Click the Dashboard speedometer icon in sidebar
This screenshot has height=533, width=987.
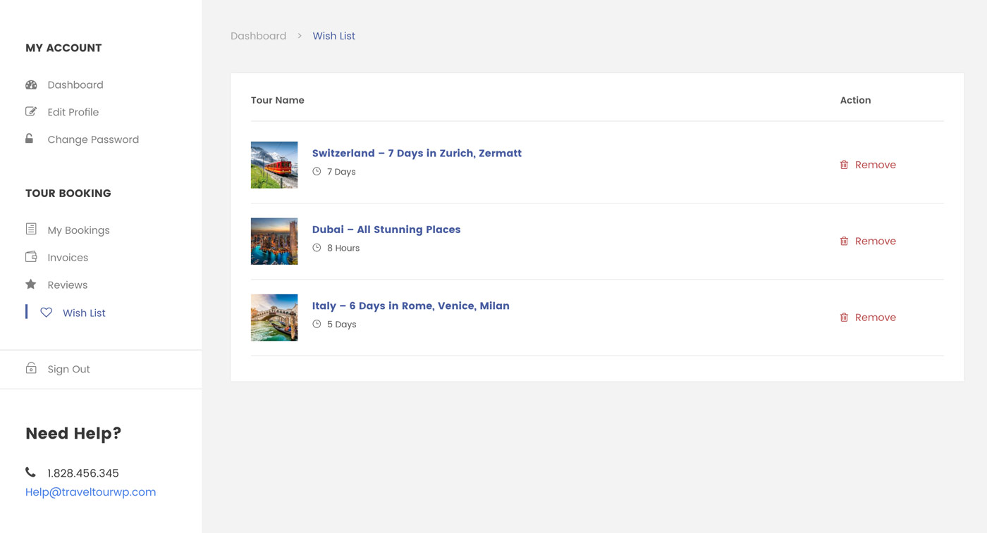pyautogui.click(x=31, y=84)
